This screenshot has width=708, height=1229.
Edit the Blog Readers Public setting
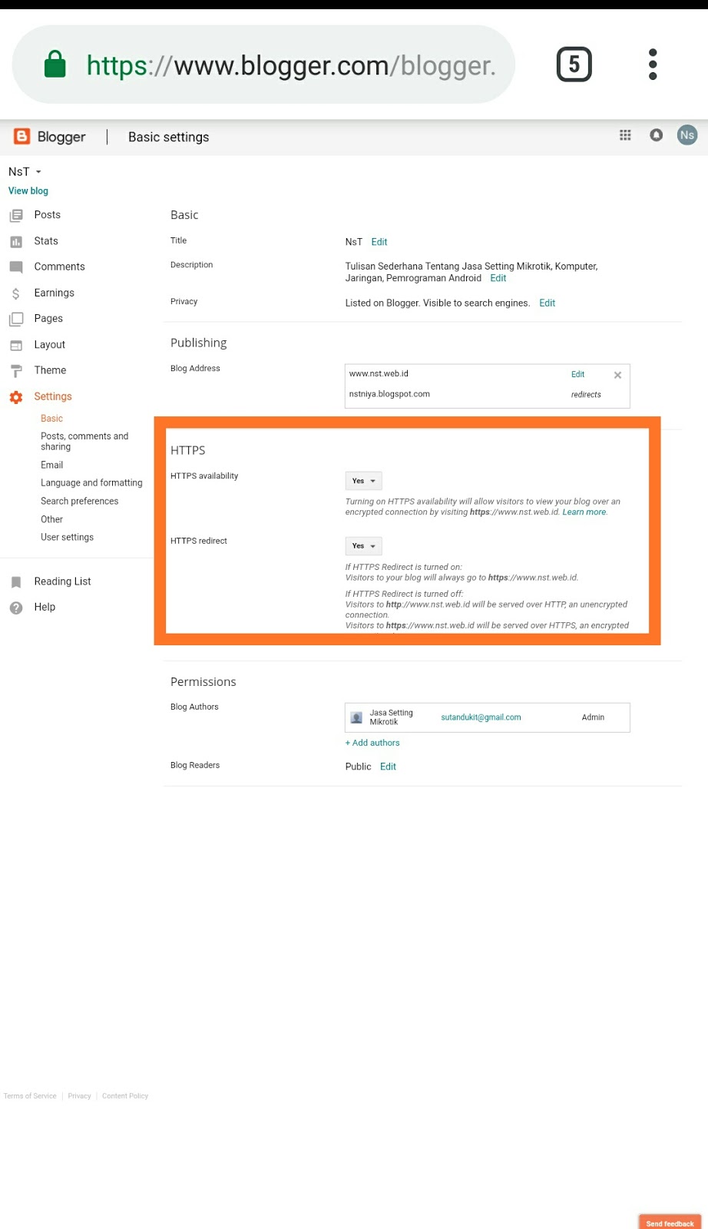coord(388,767)
